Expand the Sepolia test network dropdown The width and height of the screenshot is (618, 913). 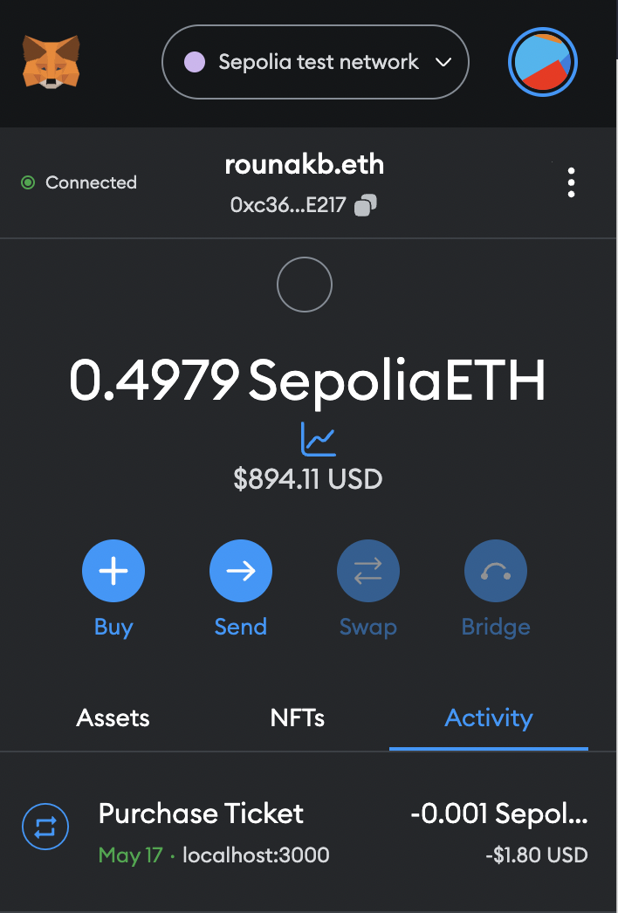click(315, 62)
